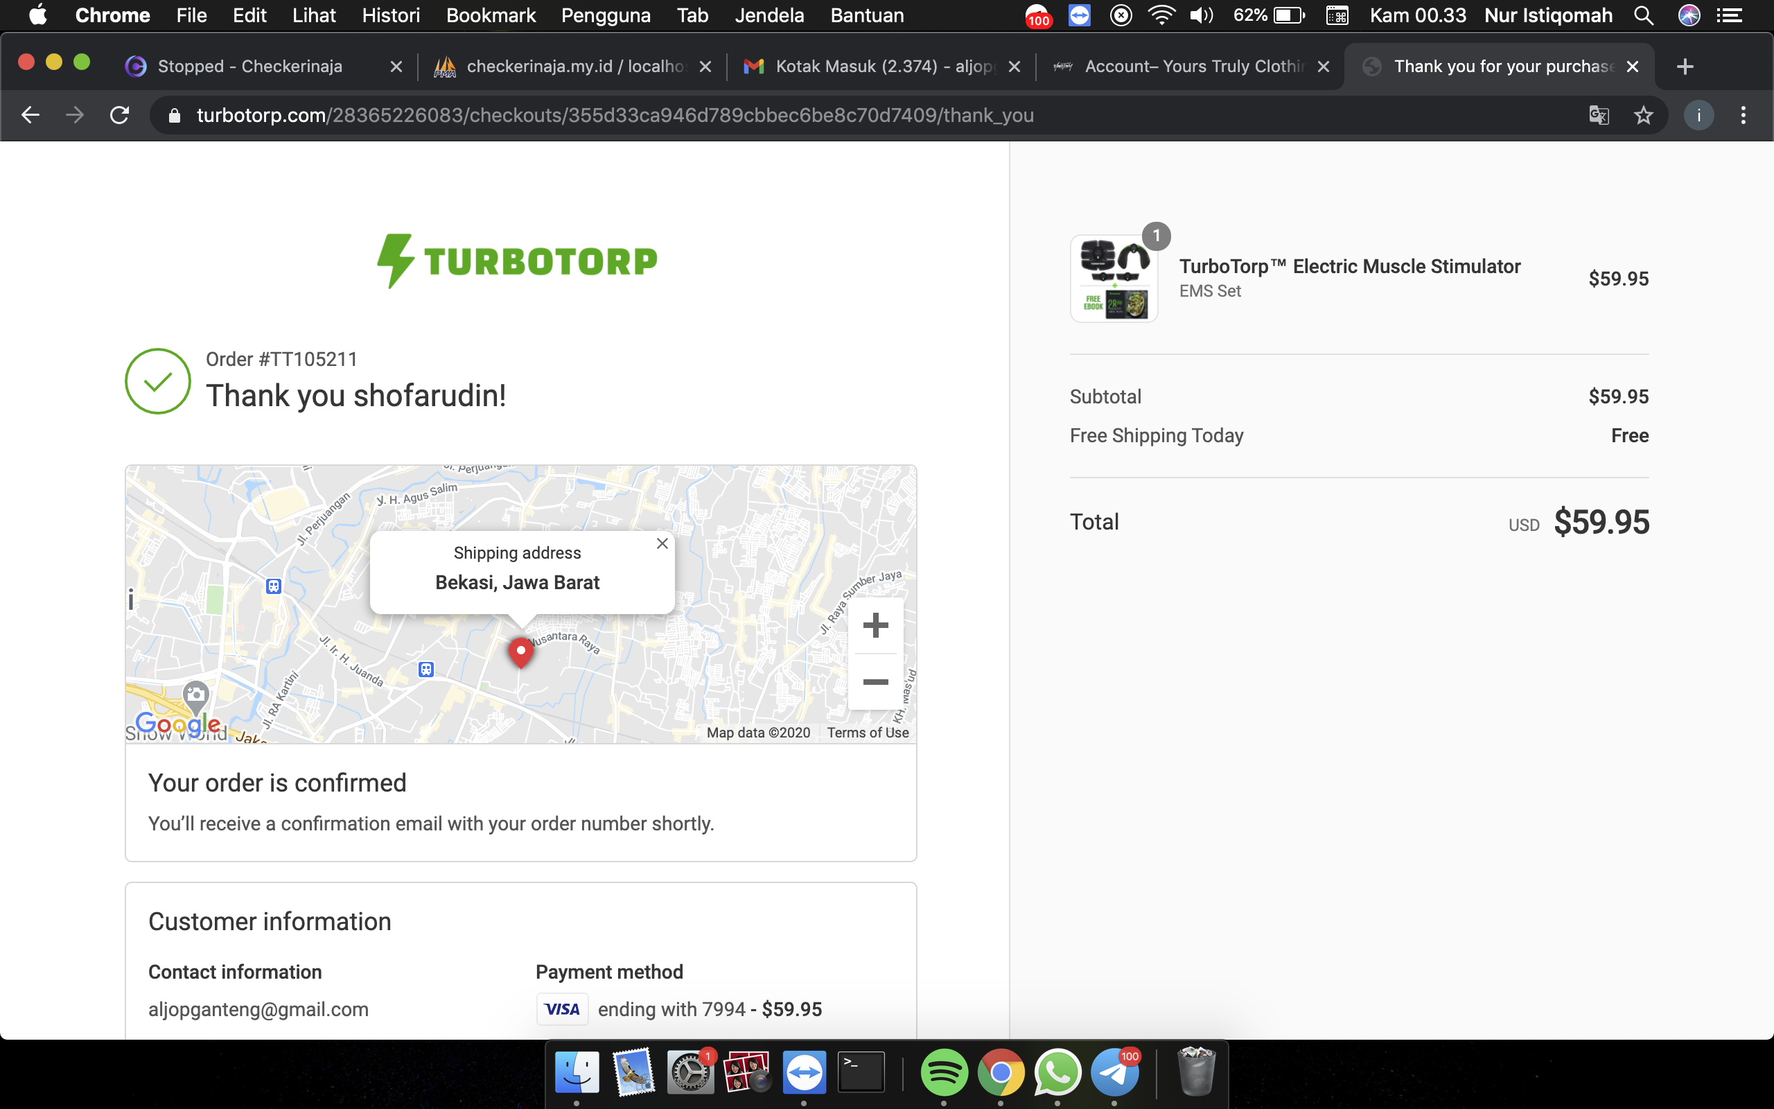The height and width of the screenshot is (1109, 1774).
Task: Click the Terms of Use link
Action: 868,732
